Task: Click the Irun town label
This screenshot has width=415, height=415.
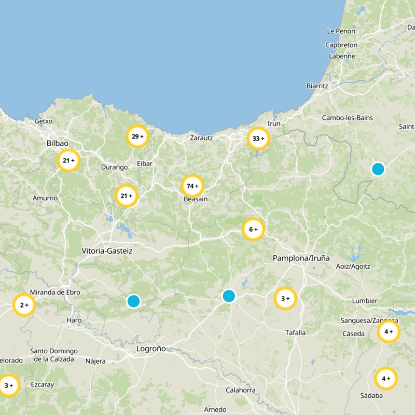Action: click(x=274, y=123)
